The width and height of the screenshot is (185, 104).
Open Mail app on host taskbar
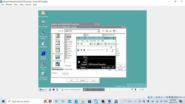tap(70, 101)
